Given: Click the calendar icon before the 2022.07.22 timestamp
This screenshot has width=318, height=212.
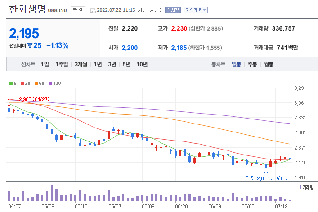Looking at the screenshot, I should [x=93, y=10].
